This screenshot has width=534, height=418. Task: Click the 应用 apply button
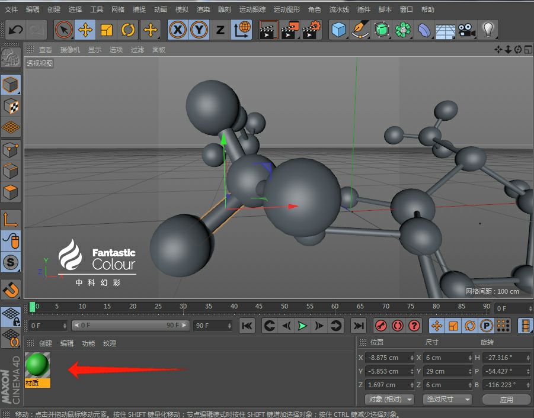[x=506, y=400]
